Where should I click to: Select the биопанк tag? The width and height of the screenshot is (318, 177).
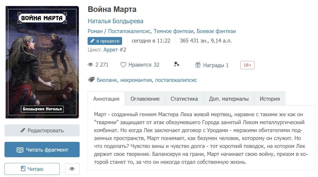pyautogui.click(x=107, y=80)
